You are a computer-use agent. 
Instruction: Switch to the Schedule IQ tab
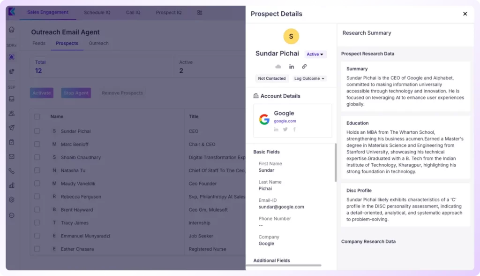97,13
